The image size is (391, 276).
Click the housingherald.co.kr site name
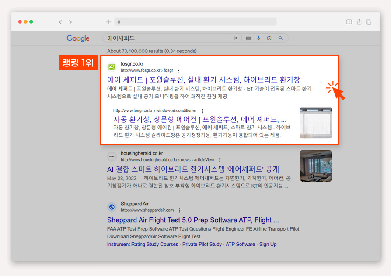(142, 153)
